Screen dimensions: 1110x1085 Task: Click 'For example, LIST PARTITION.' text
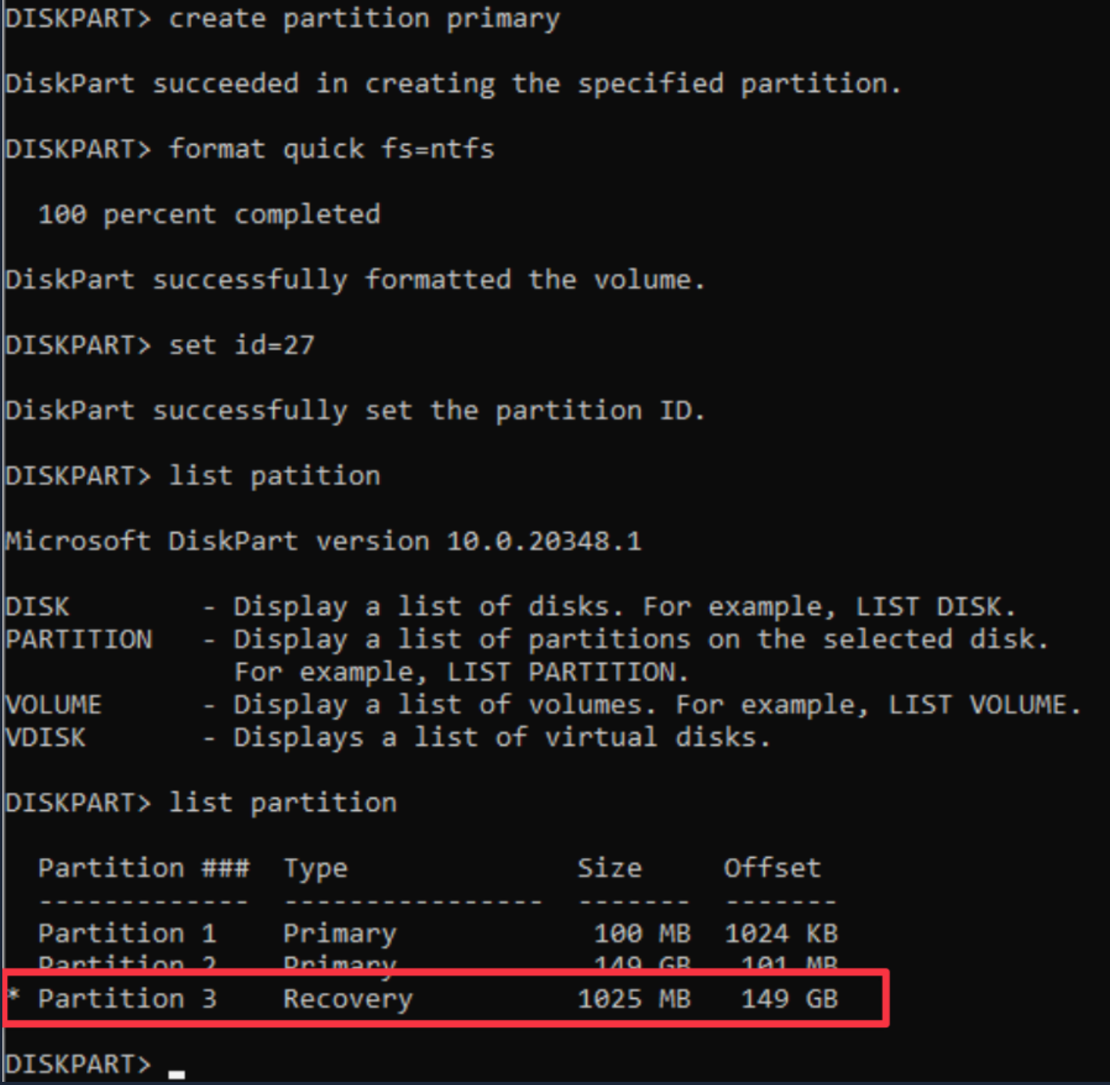461,672
